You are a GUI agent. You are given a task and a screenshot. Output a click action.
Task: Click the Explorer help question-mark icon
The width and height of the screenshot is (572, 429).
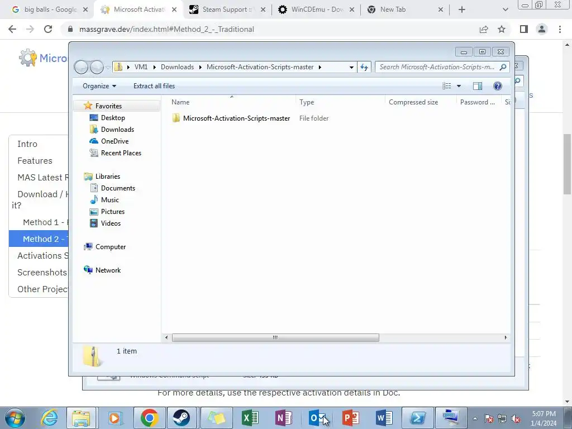point(497,85)
